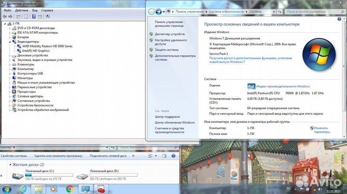Toggle the preview pane icon in Computer window
The image size is (347, 194).
tap(164, 156)
